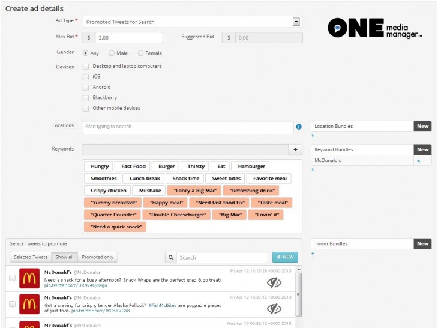Click the plus icon under Tweet Bundles
The height and width of the screenshot is (328, 438).
313,253
